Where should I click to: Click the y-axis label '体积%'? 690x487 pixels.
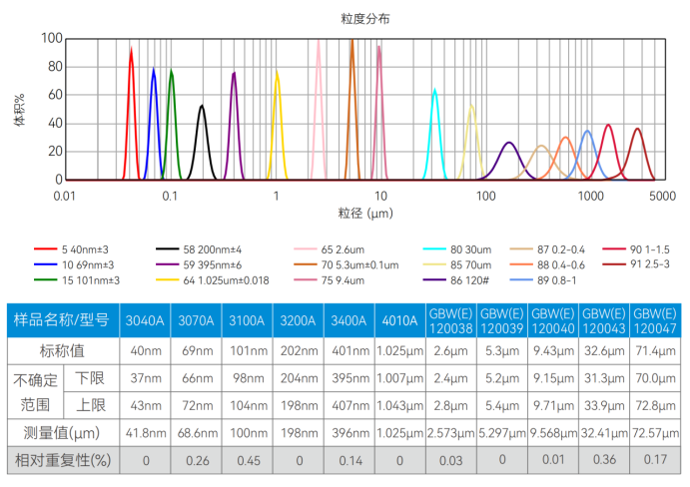[x=19, y=110]
